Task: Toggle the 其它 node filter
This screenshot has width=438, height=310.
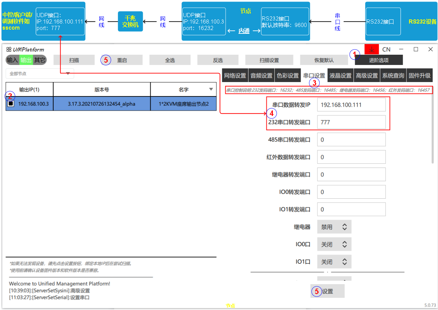Action: point(40,60)
